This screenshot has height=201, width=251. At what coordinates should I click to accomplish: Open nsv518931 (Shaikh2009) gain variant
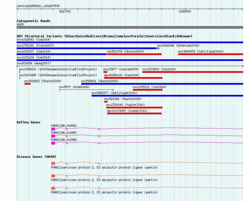point(100,81)
